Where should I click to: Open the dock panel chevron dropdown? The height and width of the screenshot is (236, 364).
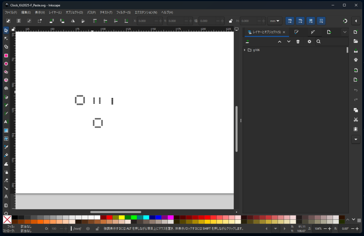coord(344,32)
